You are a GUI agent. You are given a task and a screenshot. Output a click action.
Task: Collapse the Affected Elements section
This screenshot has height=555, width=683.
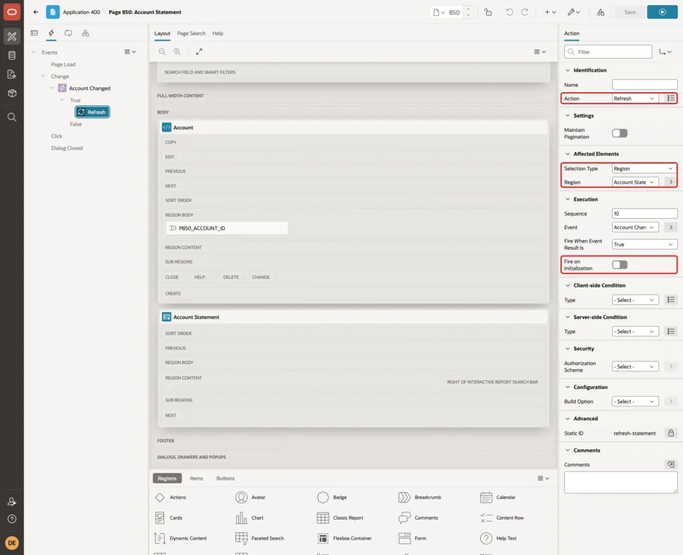click(x=568, y=154)
